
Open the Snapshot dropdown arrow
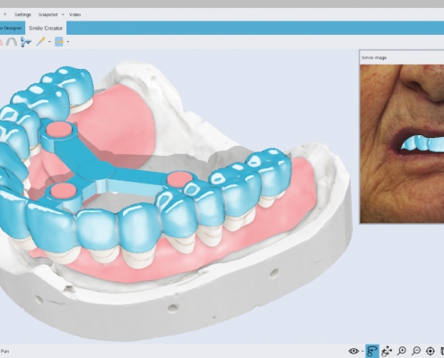coord(63,14)
